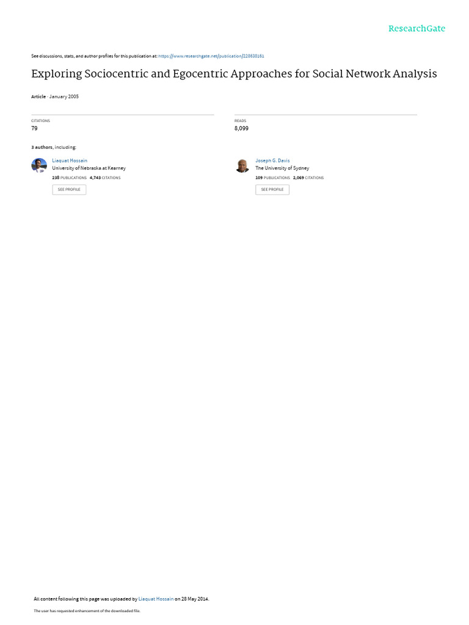Click the 4,743 Citations stat
This screenshot has width=469, height=625.
point(105,178)
